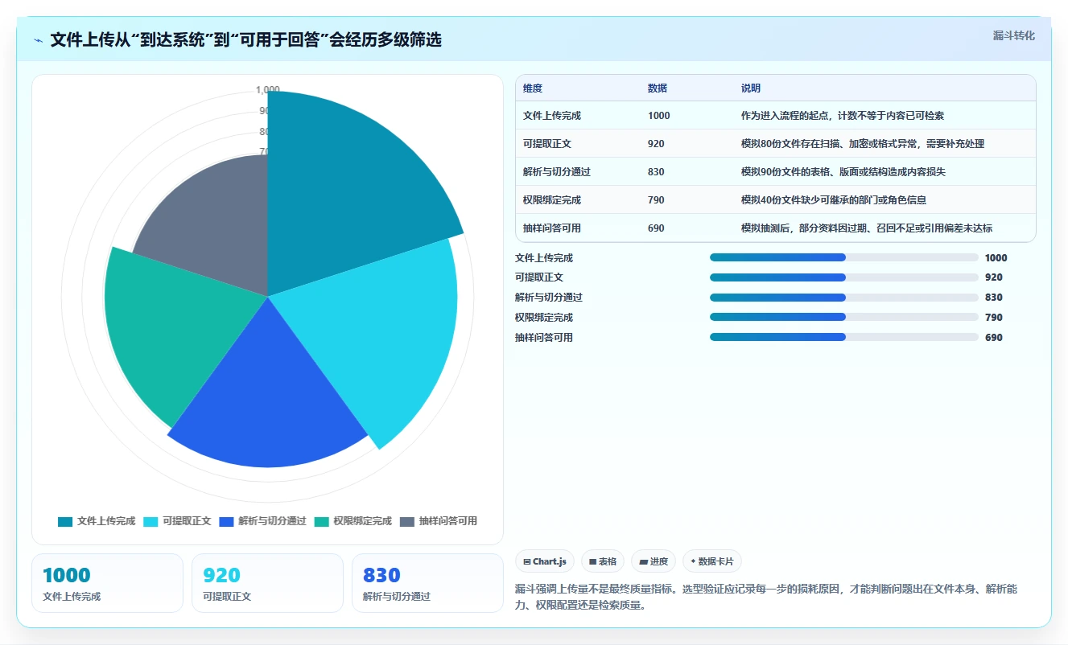Click the progress bar for 权限绑定完成

tap(844, 318)
